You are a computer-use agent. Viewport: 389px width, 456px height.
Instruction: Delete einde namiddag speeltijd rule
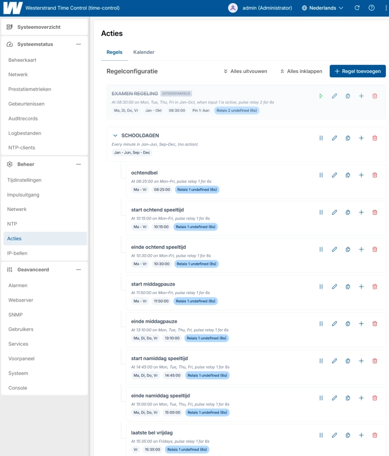(375, 398)
